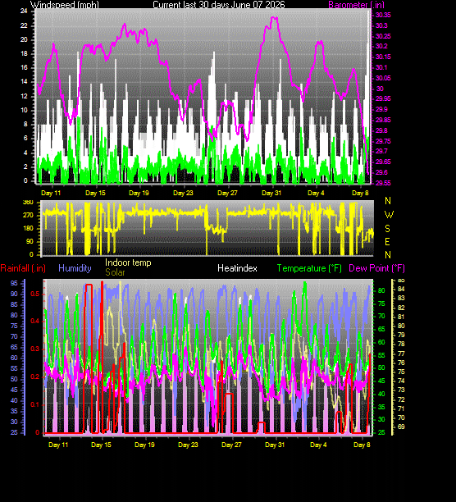This screenshot has width=456, height=502.
Task: Click the "77" value on the indoor temp axis
Action: click(401, 354)
